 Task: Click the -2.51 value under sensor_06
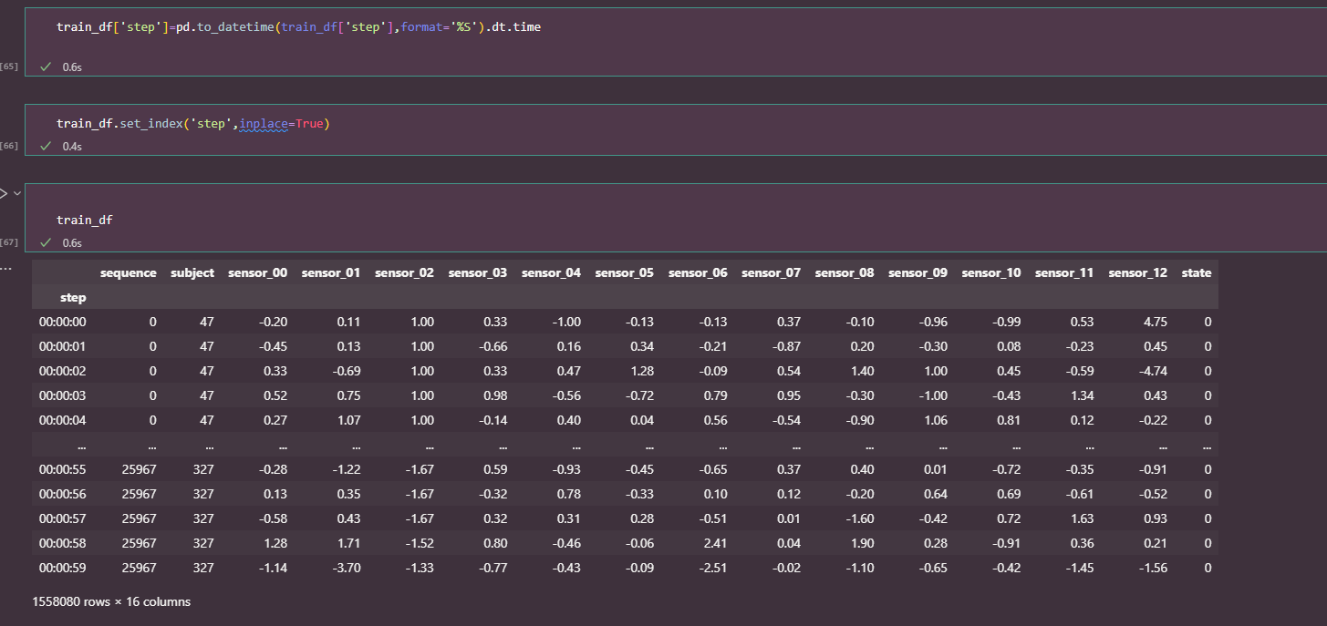pyautogui.click(x=713, y=568)
